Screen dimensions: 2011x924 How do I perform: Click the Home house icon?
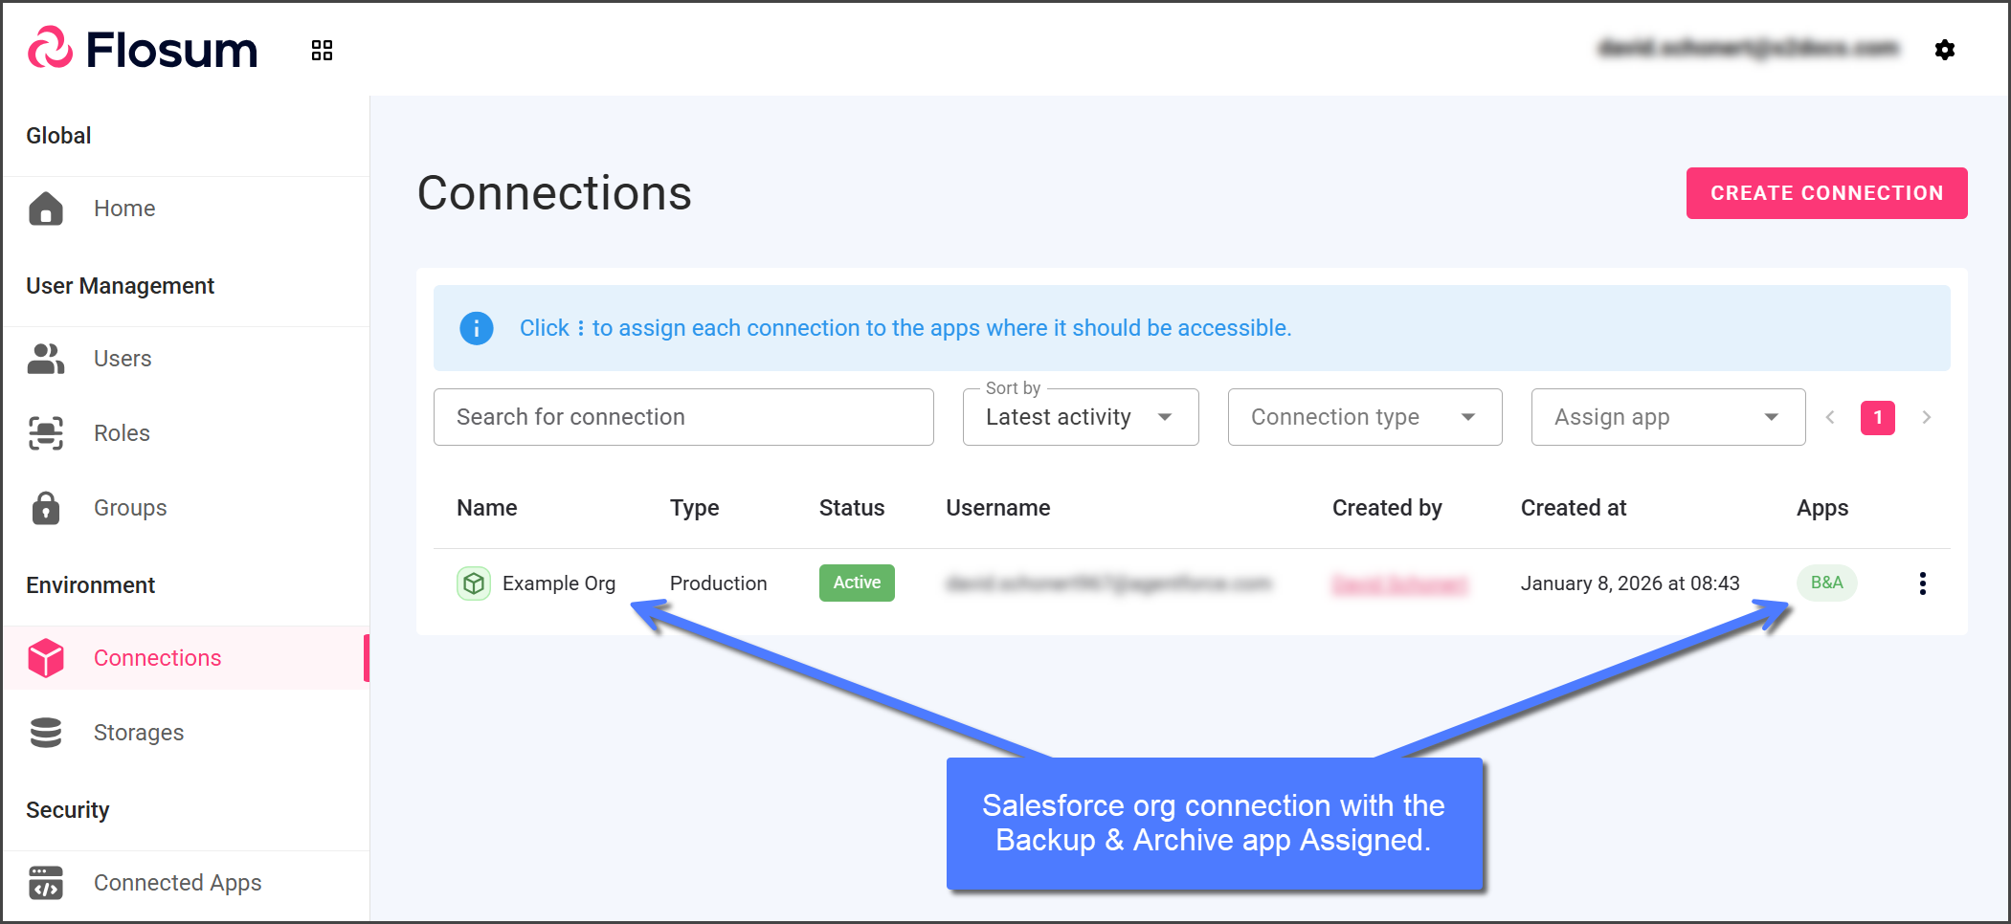click(46, 209)
